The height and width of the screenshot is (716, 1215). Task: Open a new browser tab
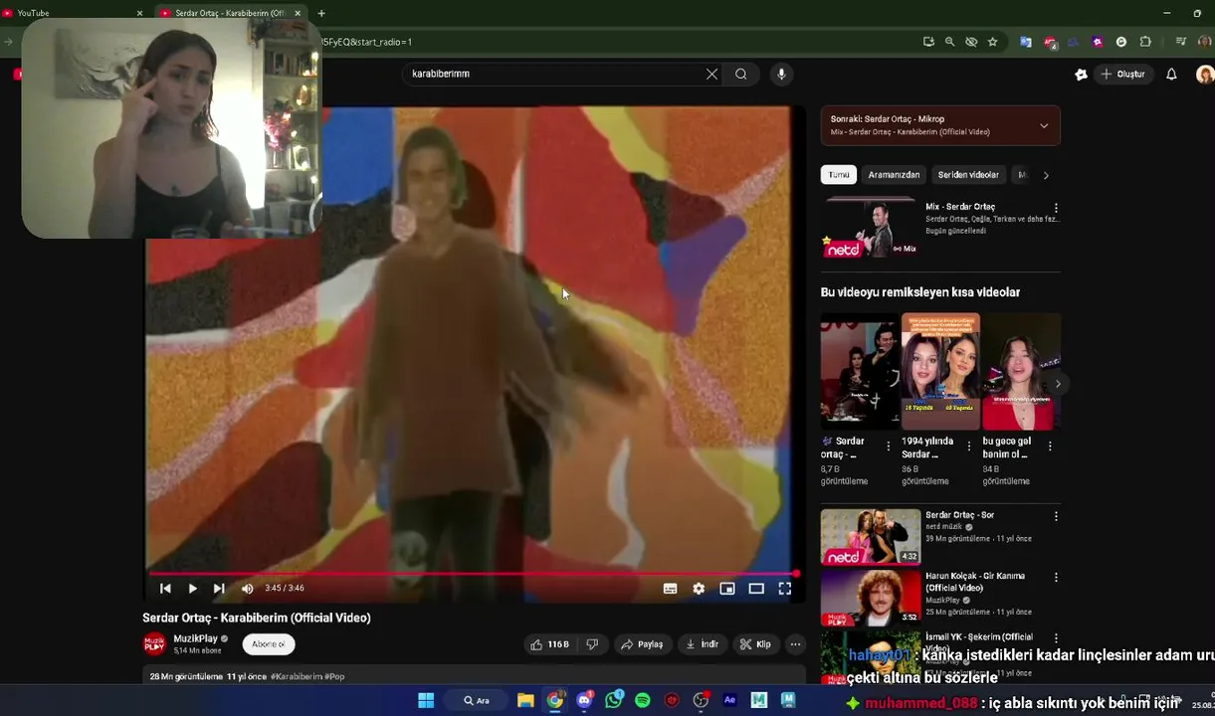pyautogui.click(x=321, y=13)
